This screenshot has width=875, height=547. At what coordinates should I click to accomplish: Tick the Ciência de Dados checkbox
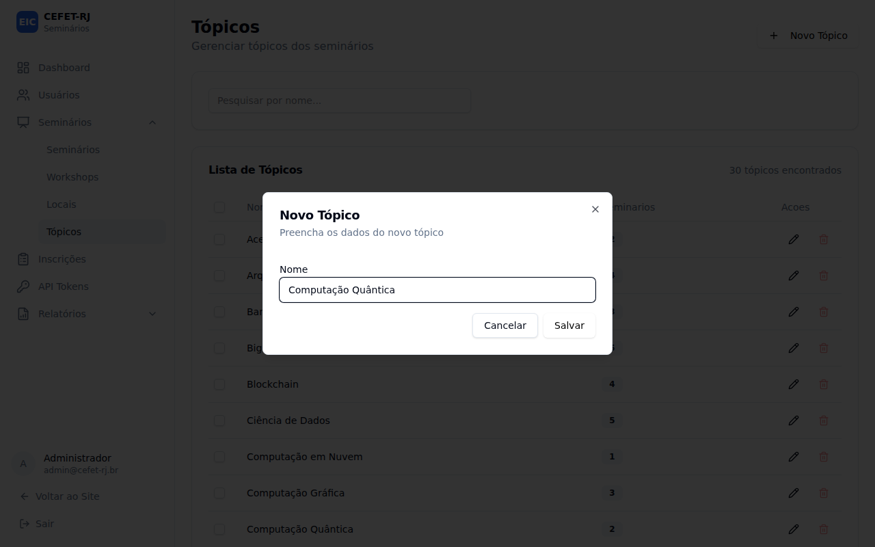click(x=219, y=421)
